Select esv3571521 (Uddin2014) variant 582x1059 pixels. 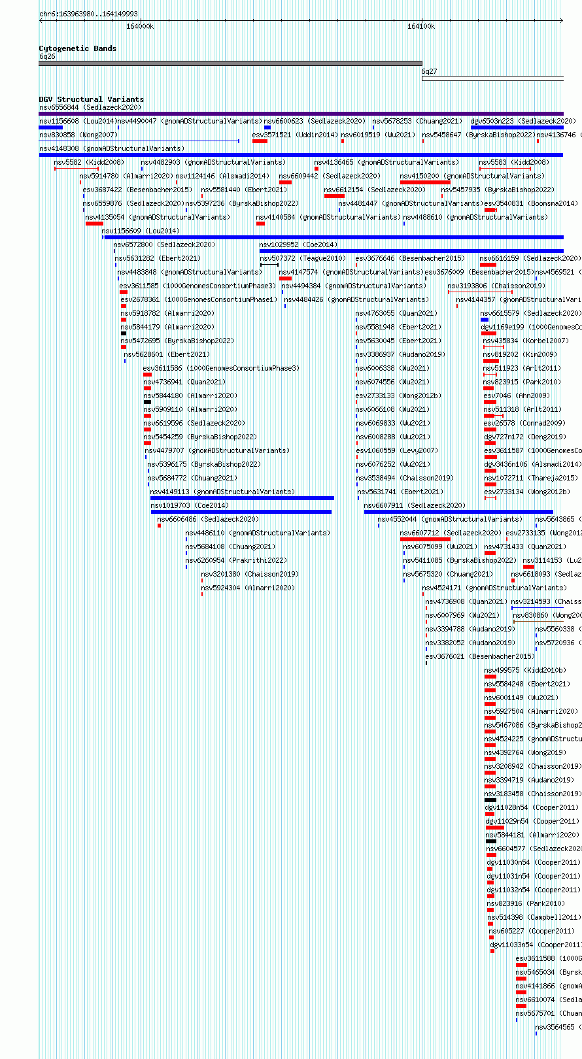(295, 135)
